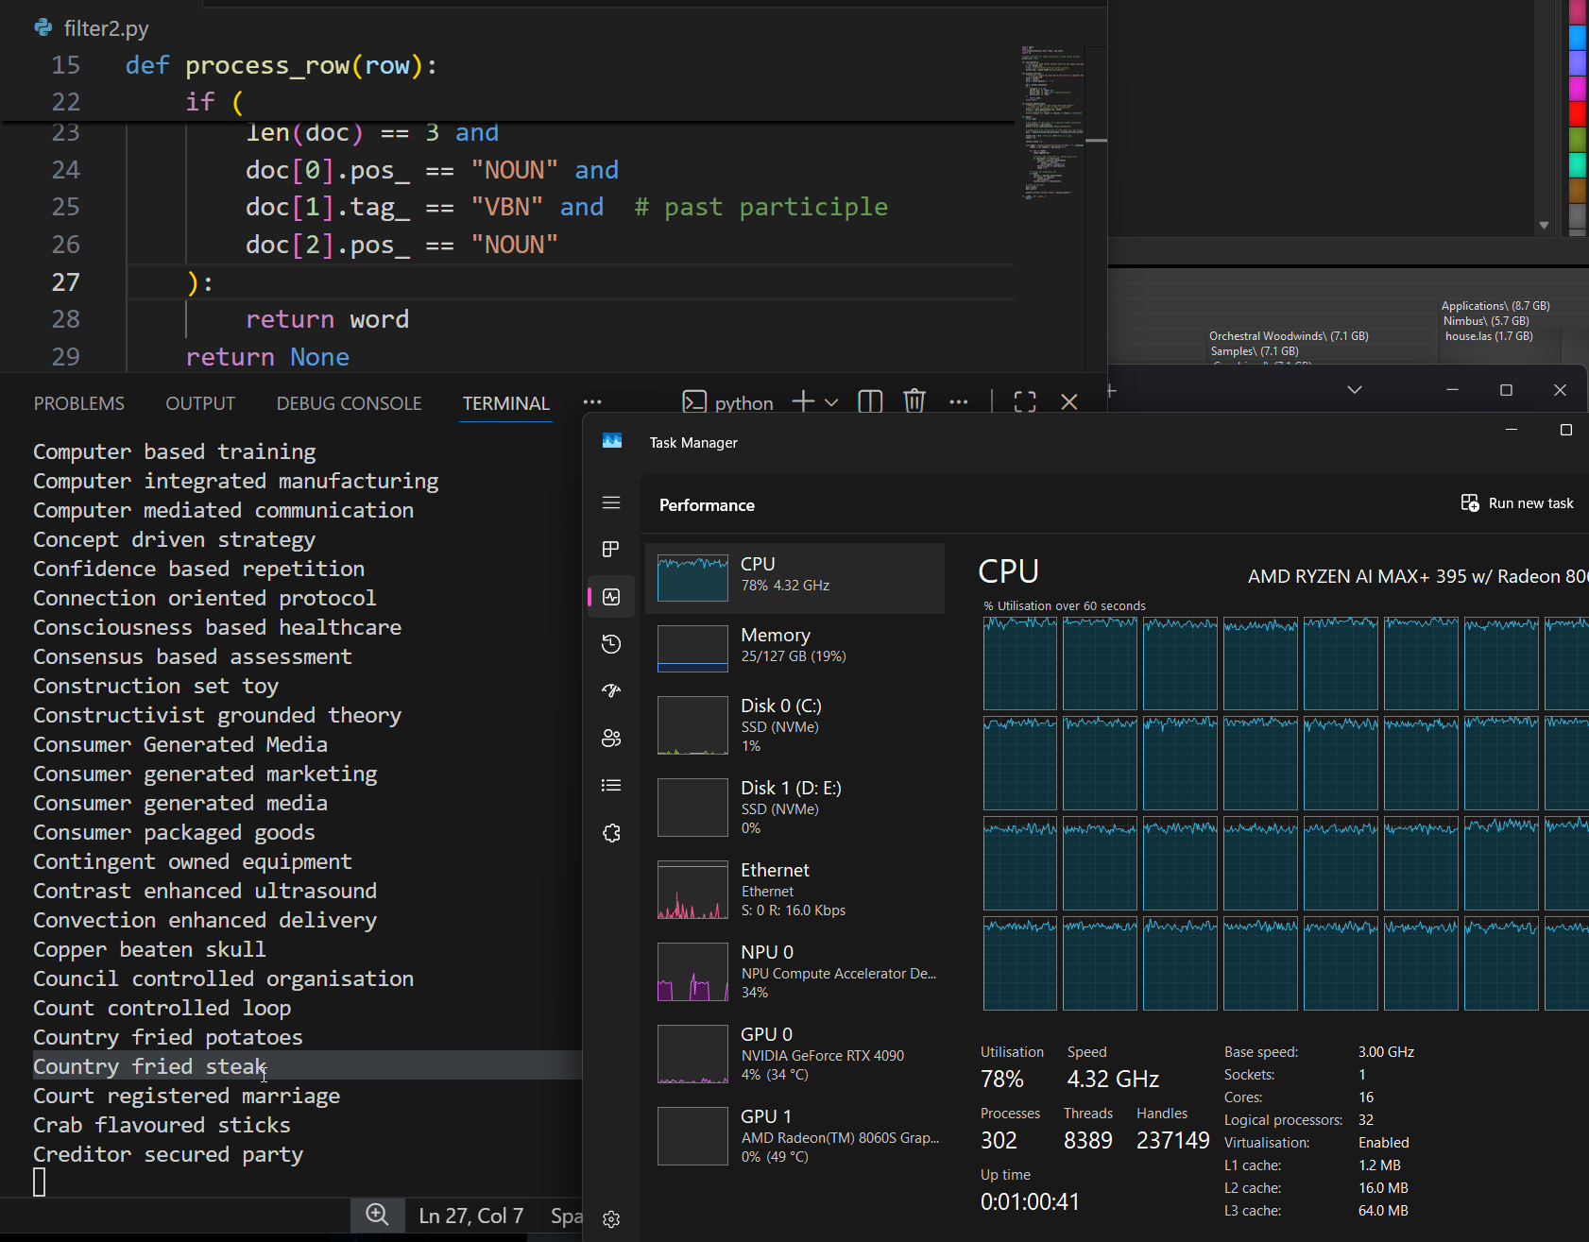1589x1242 pixels.
Task: Open the Details list page icon
Action: point(611,786)
